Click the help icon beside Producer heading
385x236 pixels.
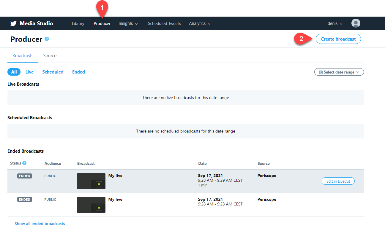[x=47, y=39]
